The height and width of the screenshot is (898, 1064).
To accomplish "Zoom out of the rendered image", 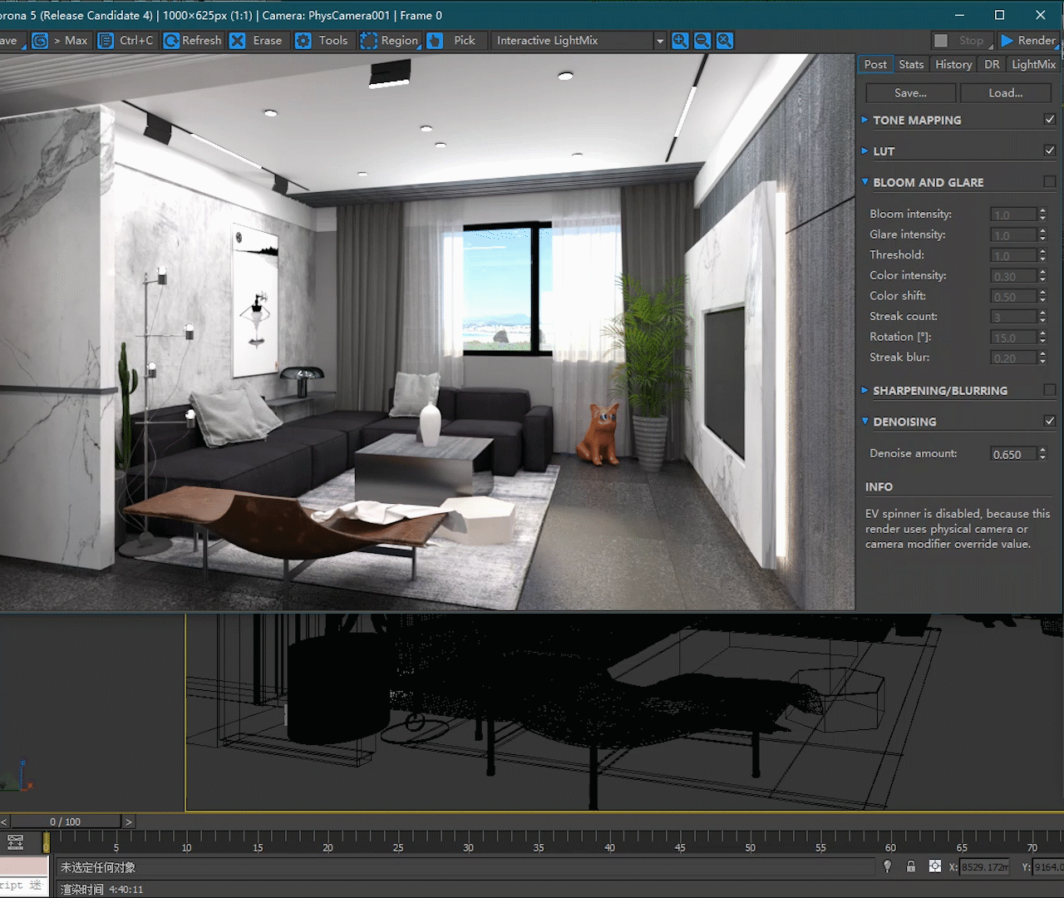I will 702,41.
